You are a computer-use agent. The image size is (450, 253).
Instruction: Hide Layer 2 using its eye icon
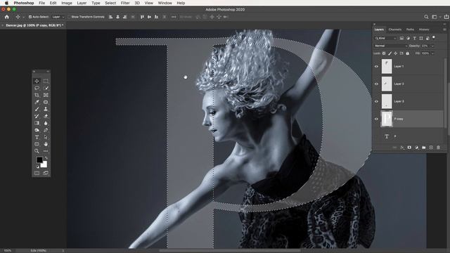coord(376,84)
